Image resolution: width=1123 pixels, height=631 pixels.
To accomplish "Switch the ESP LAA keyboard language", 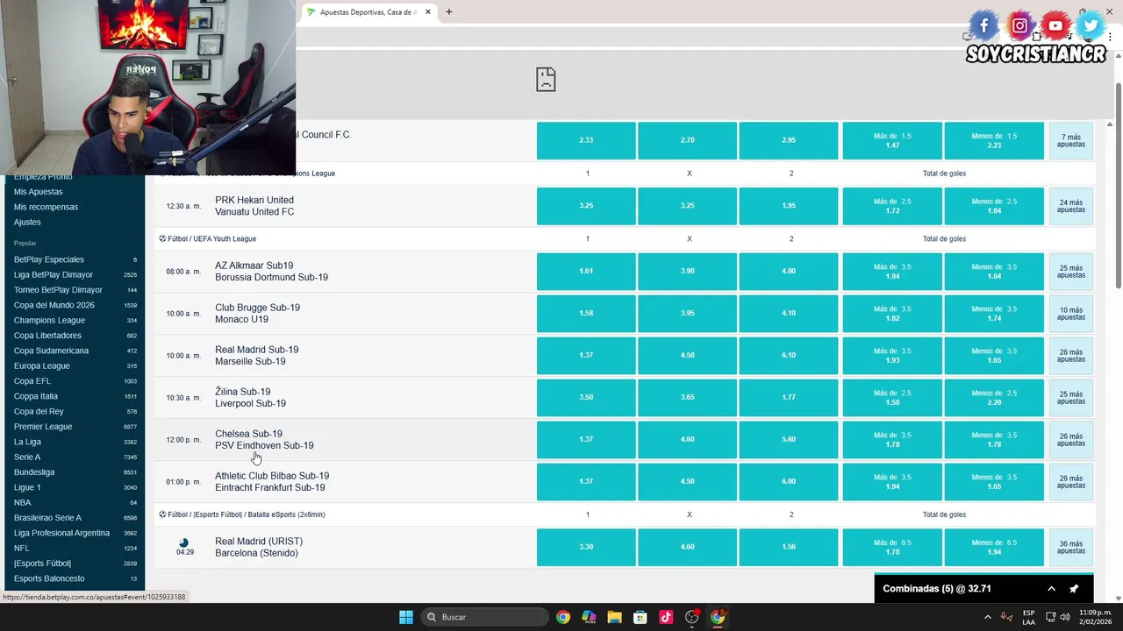I will 1029,617.
